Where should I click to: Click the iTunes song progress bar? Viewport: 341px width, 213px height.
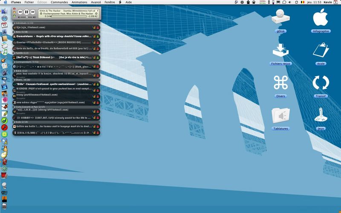click(69, 16)
